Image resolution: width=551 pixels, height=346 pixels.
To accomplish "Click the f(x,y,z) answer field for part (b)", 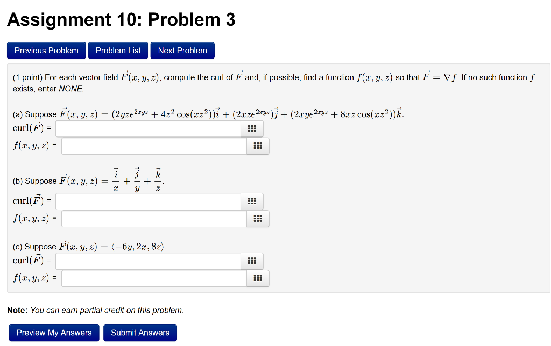I will pos(153,218).
